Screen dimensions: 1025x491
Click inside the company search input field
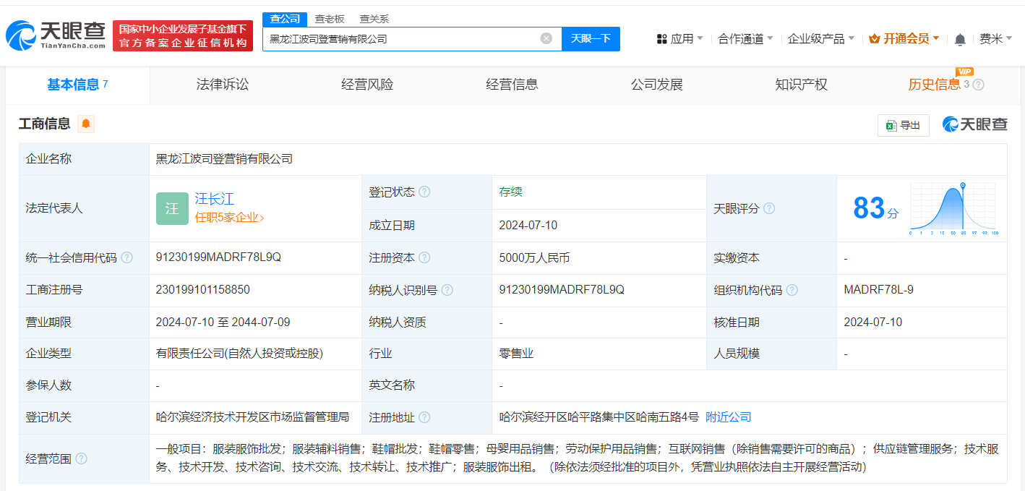[405, 39]
